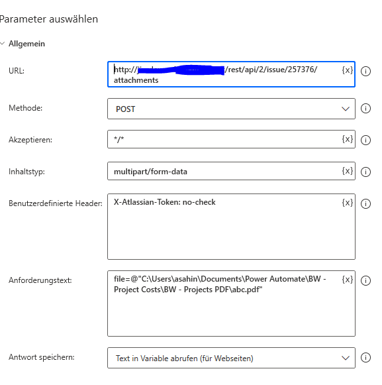The image size is (382, 385).
Task: Show info for Antwort speichern
Action: coord(365,357)
